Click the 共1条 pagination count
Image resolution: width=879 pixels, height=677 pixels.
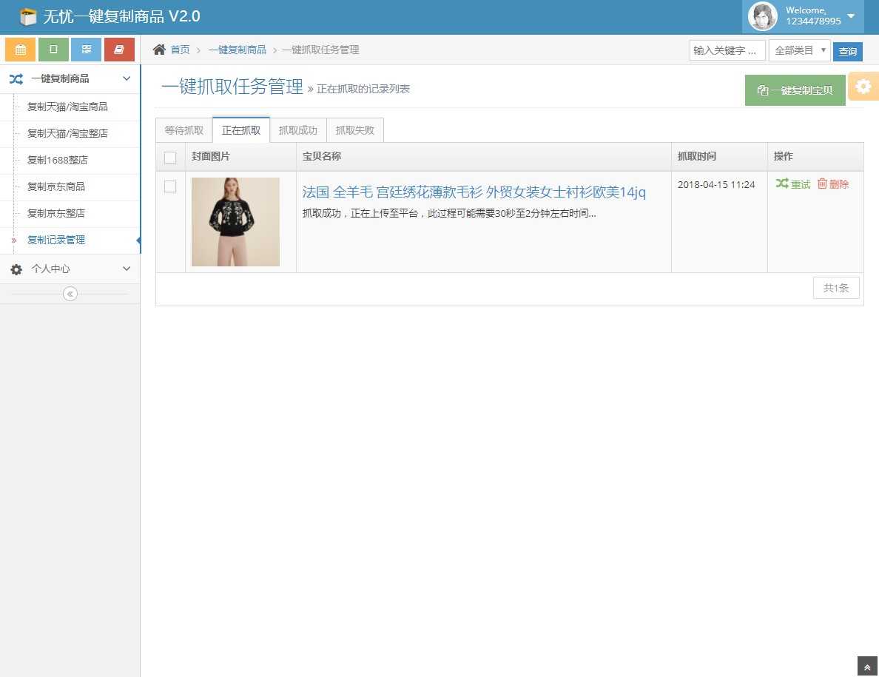click(836, 288)
